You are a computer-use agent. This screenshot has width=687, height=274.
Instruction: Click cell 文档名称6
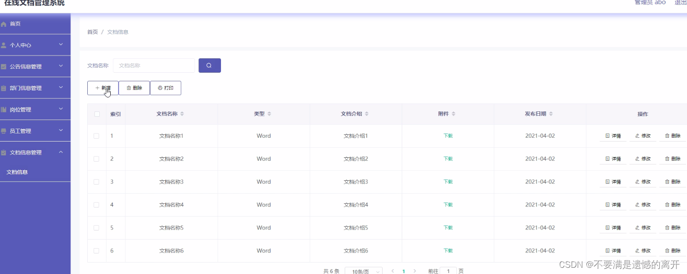(x=171, y=251)
